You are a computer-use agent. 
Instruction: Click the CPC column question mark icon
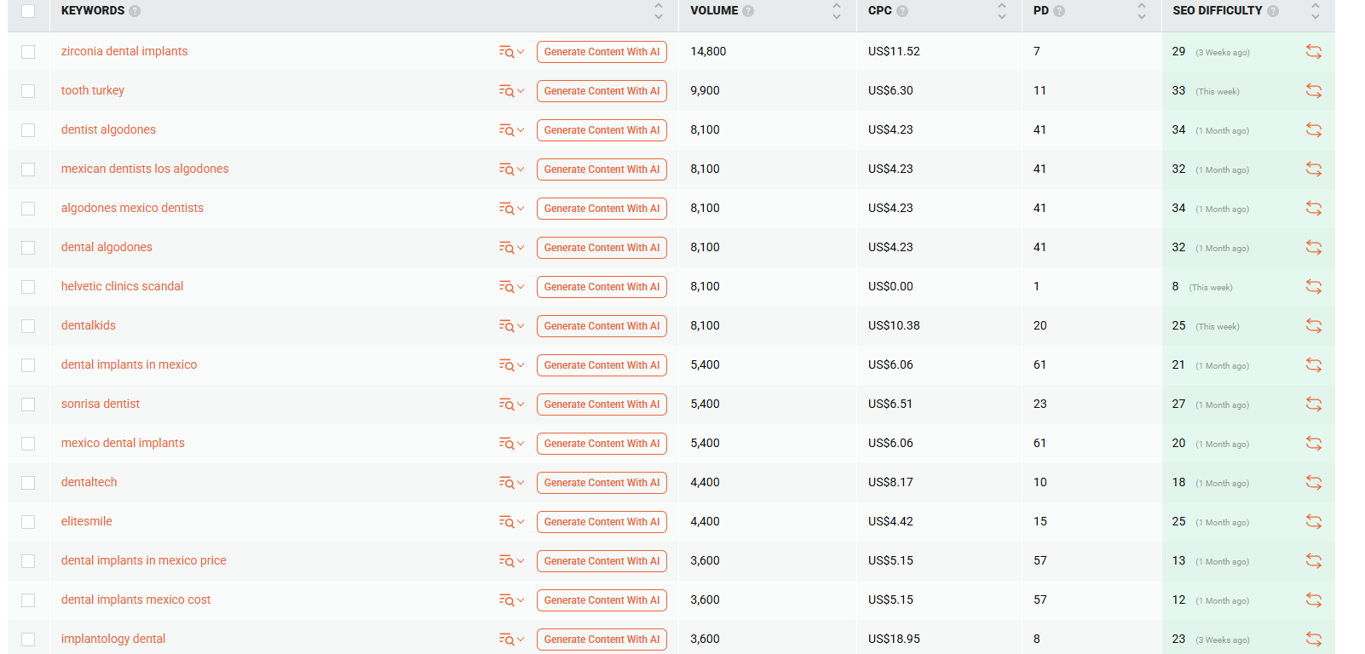[x=902, y=11]
